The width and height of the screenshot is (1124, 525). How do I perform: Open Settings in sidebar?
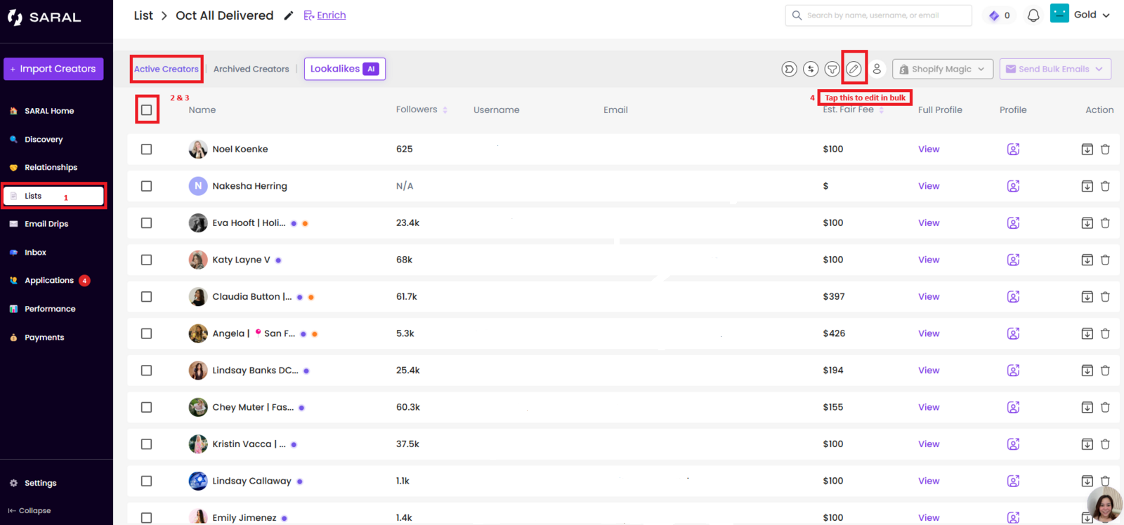(40, 483)
